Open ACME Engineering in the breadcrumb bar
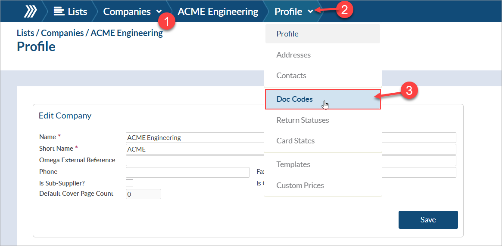This screenshot has height=246, width=502. click(218, 12)
